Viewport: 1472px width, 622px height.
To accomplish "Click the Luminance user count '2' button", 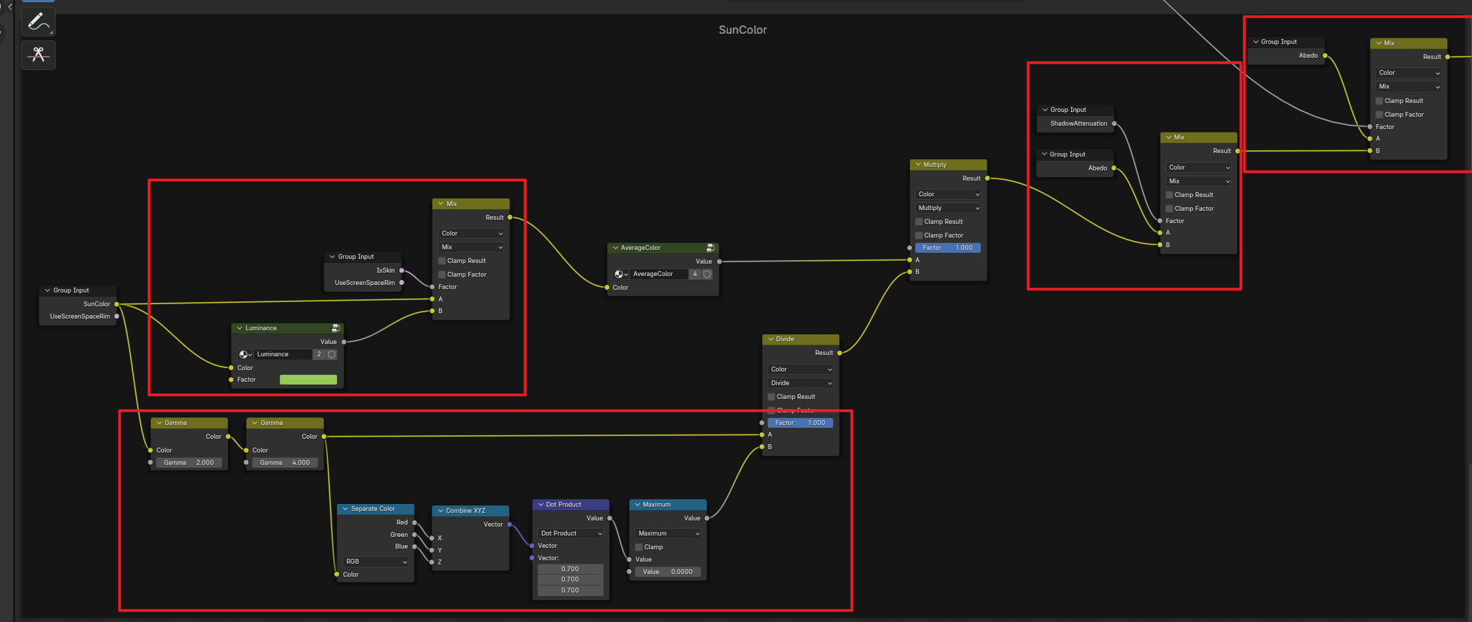I will 318,354.
